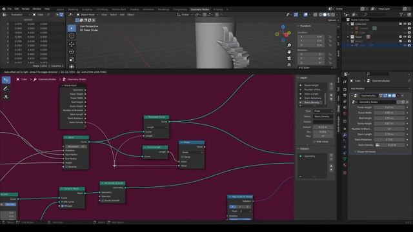The height and width of the screenshot is (232, 413).
Task: Click remove modifier X on GeometryNodes
Action: coord(403,96)
